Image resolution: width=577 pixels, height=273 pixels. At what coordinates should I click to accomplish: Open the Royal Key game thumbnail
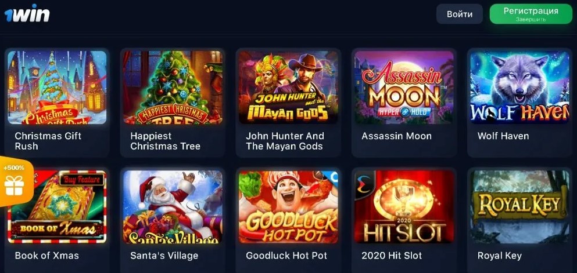click(519, 207)
